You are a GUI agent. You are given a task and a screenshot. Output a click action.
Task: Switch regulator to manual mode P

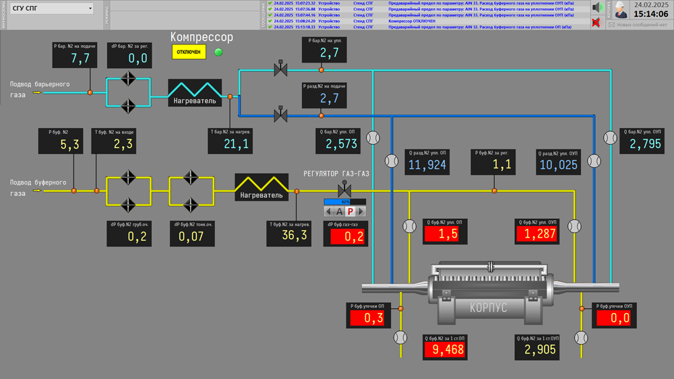[x=350, y=211]
